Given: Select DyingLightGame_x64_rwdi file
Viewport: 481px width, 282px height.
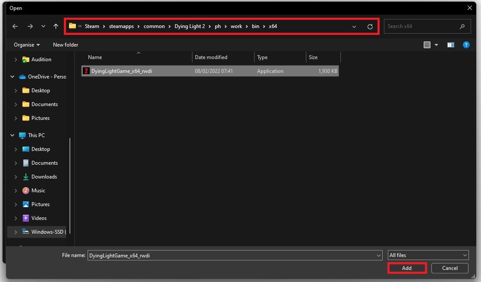Looking at the screenshot, I should pos(210,71).
